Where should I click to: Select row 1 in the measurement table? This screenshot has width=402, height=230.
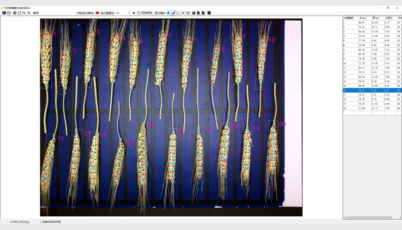[x=362, y=22]
